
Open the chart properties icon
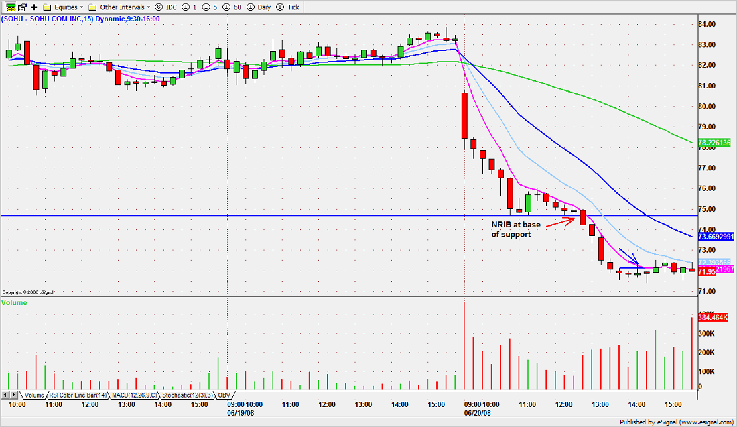[22, 7]
